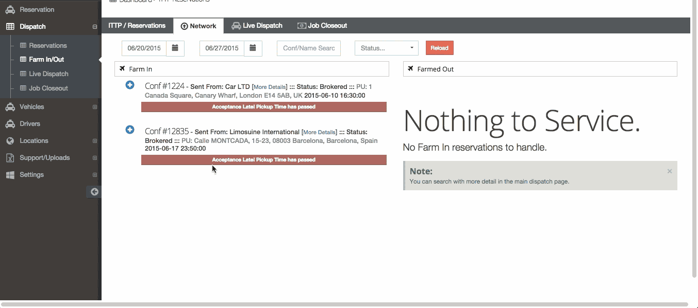Screen dimensions: 698x308
Task: Expand Conf #1224 with the plus icon
Action: click(130, 85)
